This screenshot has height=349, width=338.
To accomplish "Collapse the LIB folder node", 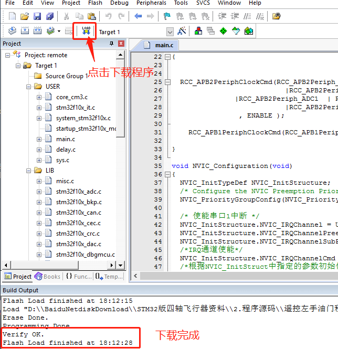I will tap(28, 171).
